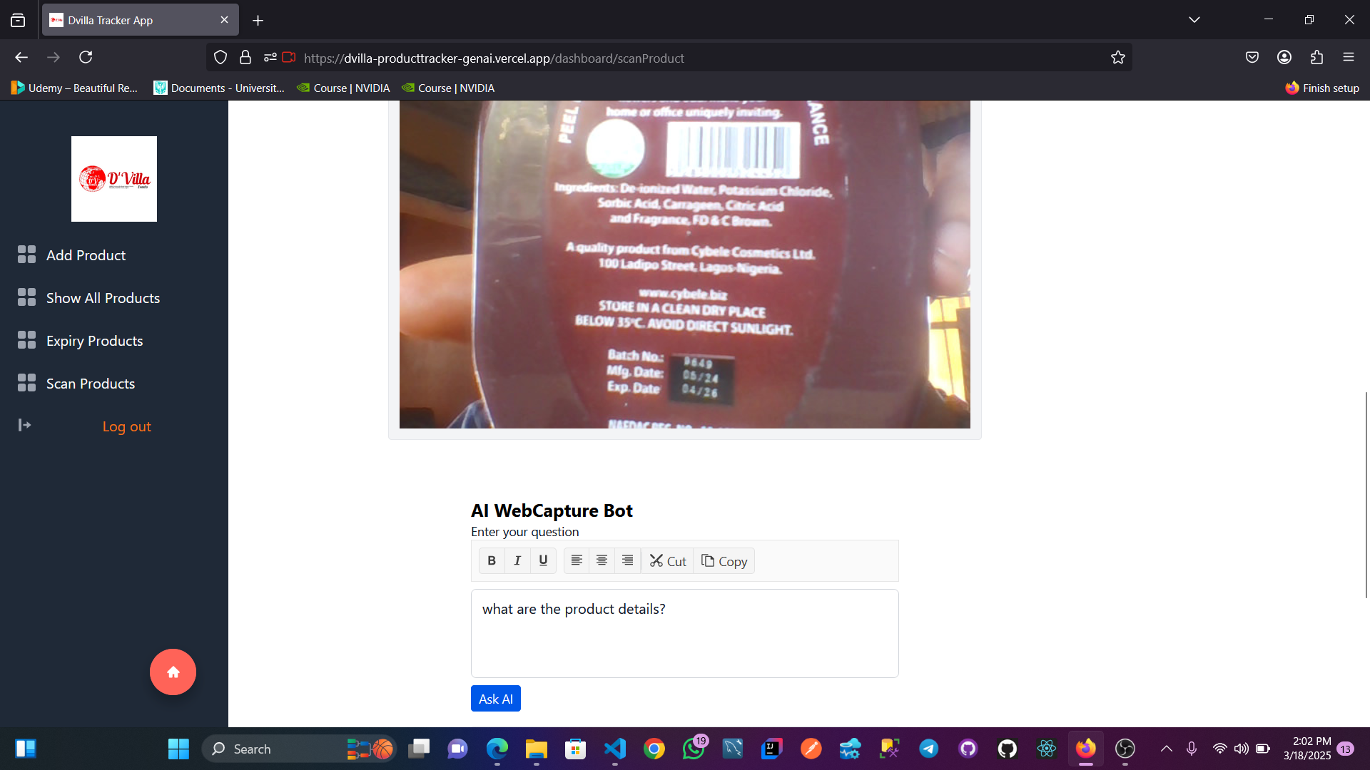The height and width of the screenshot is (770, 1370).
Task: Click the camera permission icon in address bar
Action: 289,58
